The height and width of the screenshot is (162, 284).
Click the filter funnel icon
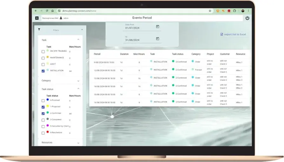pos(39,29)
